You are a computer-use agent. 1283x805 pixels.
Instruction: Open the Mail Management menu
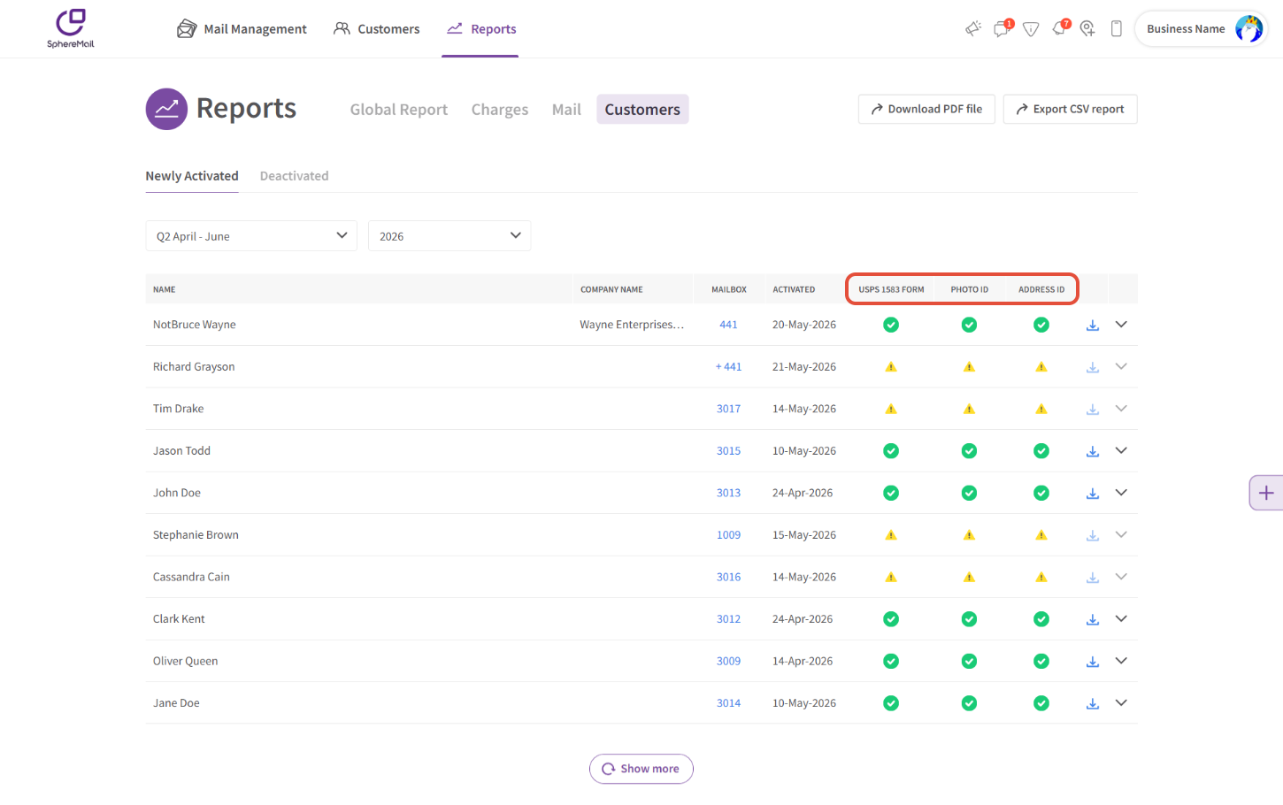242,29
